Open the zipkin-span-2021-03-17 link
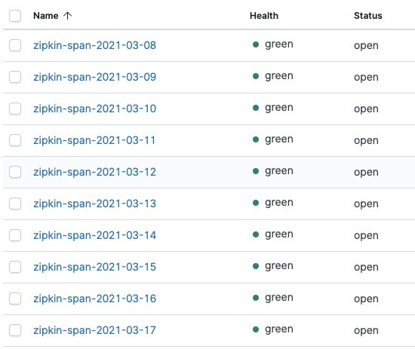415x349 pixels. click(x=95, y=330)
